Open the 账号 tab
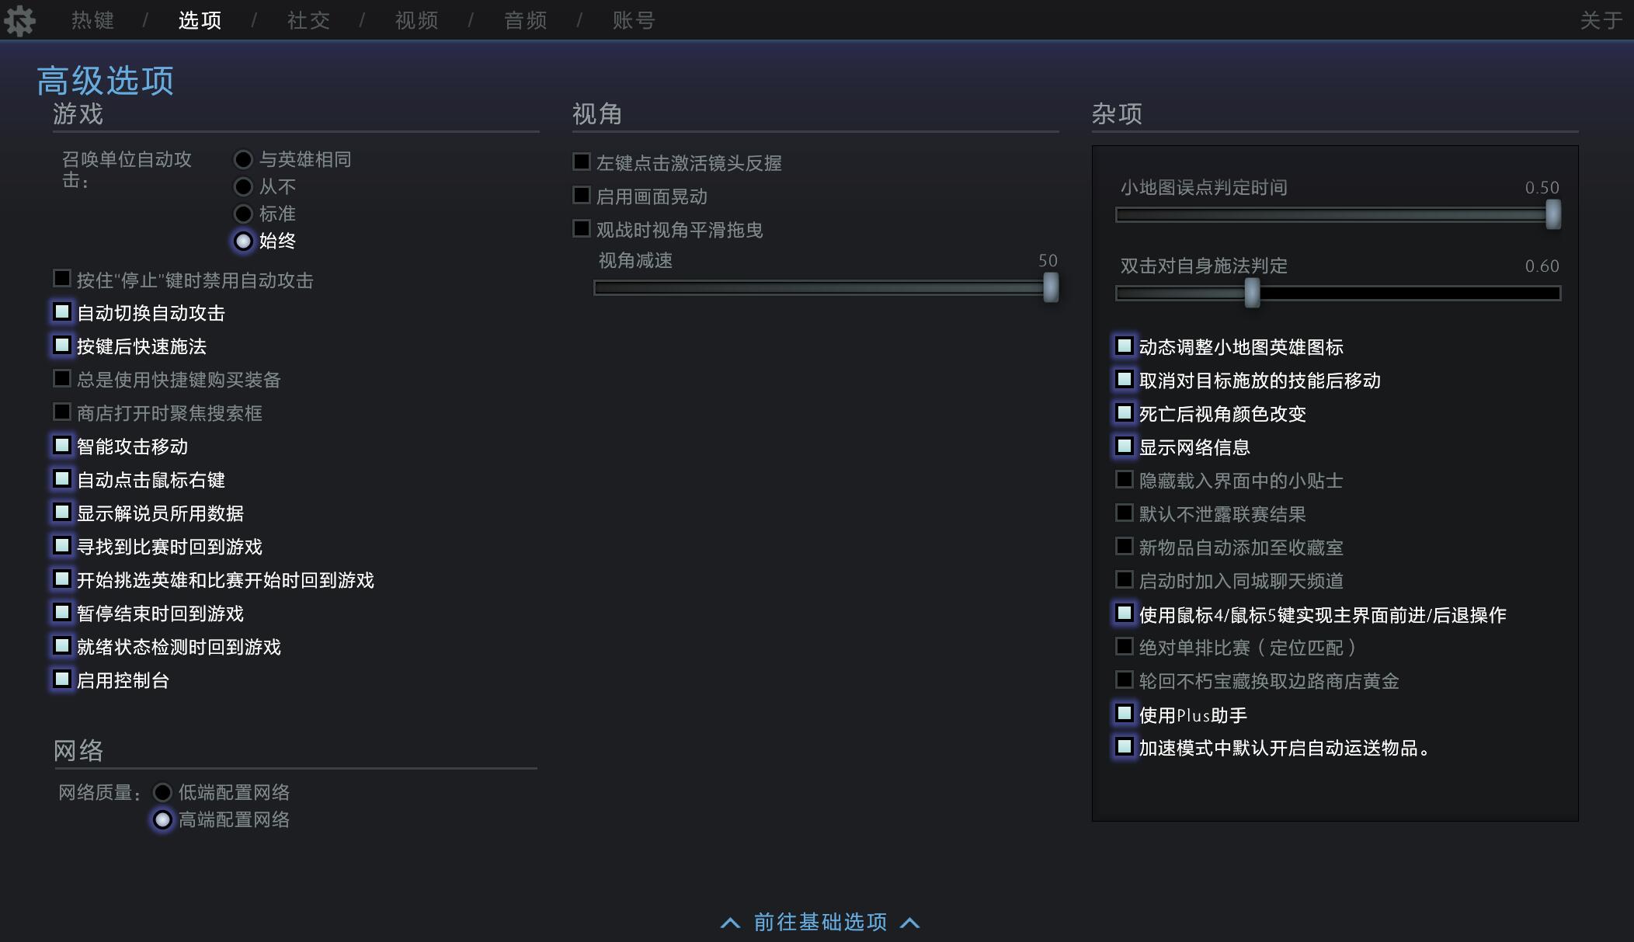Image resolution: width=1634 pixels, height=942 pixels. tap(634, 20)
